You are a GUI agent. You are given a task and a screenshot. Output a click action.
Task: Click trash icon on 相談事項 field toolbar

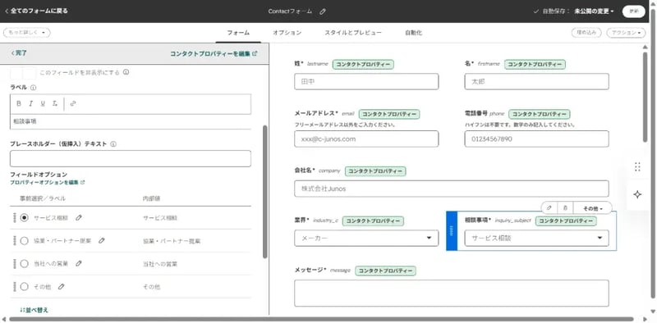pos(565,208)
